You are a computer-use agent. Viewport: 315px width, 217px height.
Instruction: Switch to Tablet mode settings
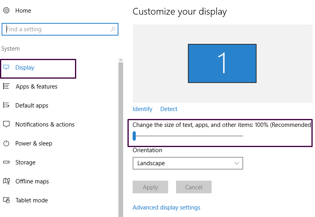[32, 200]
